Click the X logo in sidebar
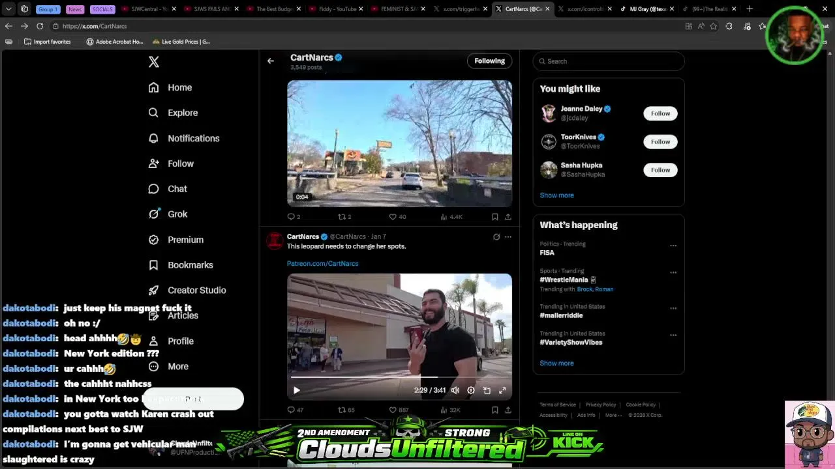The width and height of the screenshot is (835, 469). [x=154, y=62]
